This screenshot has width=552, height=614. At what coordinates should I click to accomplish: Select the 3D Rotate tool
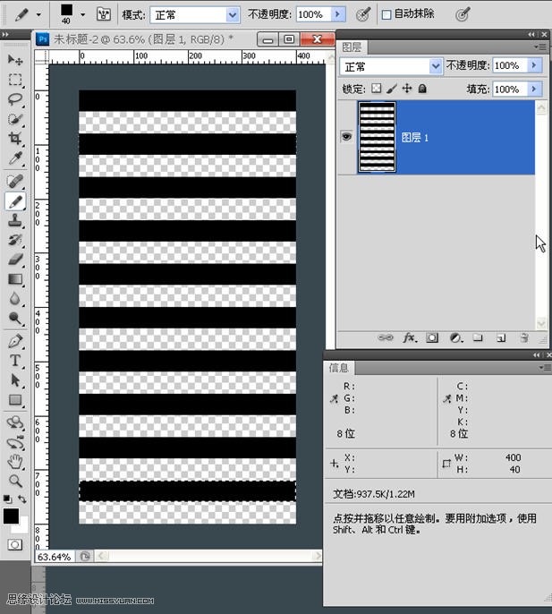point(15,422)
